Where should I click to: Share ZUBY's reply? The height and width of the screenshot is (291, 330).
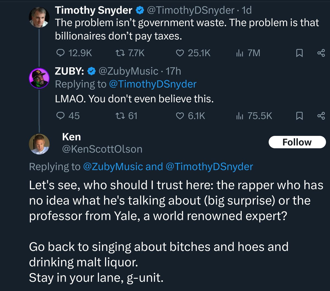(x=321, y=116)
